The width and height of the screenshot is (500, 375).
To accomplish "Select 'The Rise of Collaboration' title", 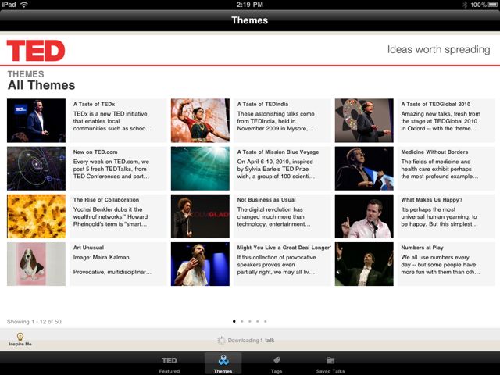I will [106, 200].
